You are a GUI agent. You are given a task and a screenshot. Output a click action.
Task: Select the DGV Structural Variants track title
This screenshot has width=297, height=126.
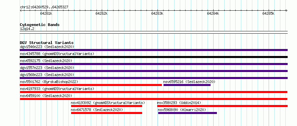pyautogui.click(x=47, y=43)
